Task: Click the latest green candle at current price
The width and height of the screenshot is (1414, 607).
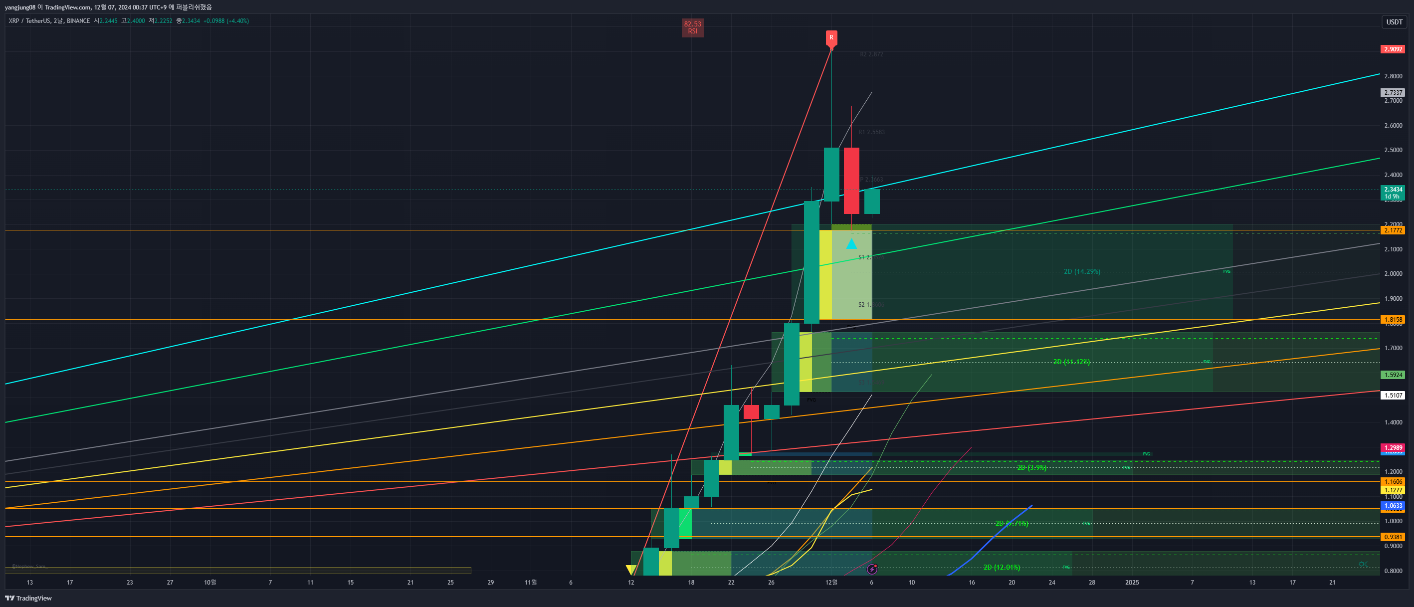Action: 872,202
